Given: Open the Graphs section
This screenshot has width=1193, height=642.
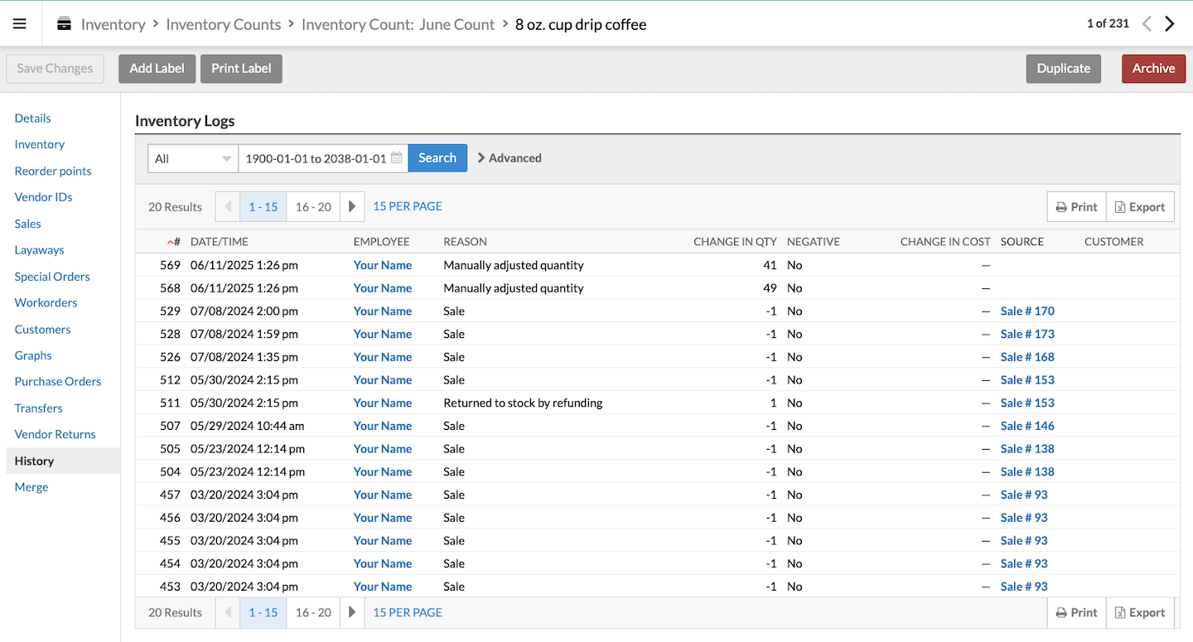Looking at the screenshot, I should coord(33,355).
